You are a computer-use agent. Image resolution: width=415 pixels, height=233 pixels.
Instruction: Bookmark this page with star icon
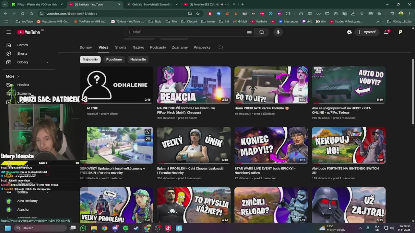coord(198,14)
